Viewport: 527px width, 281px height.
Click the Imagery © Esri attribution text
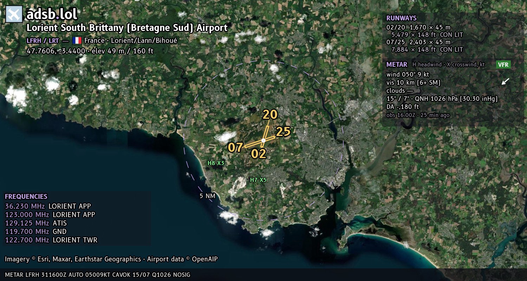pyautogui.click(x=111, y=259)
